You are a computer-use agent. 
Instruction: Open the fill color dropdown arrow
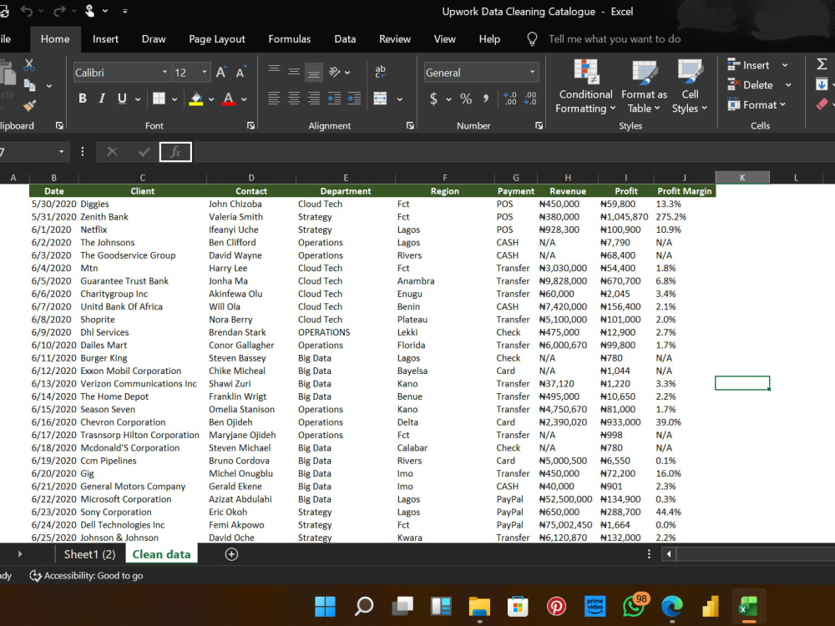coord(211,99)
